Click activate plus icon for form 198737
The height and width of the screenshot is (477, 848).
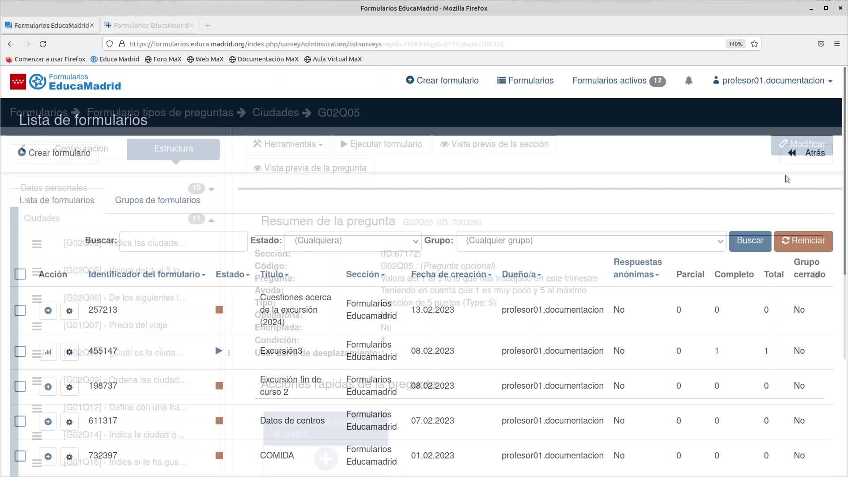tap(48, 387)
